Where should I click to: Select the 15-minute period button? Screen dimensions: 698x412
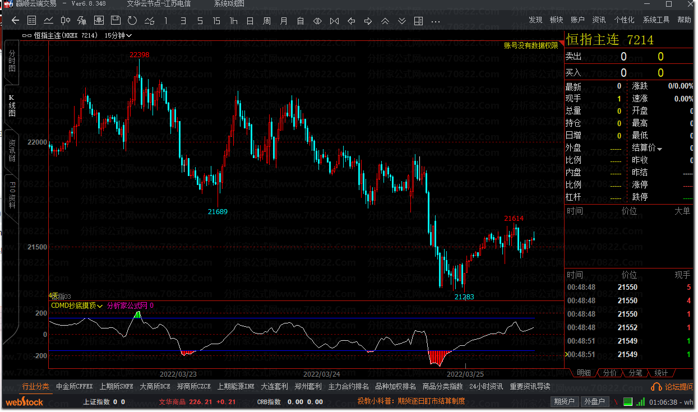pyautogui.click(x=216, y=21)
